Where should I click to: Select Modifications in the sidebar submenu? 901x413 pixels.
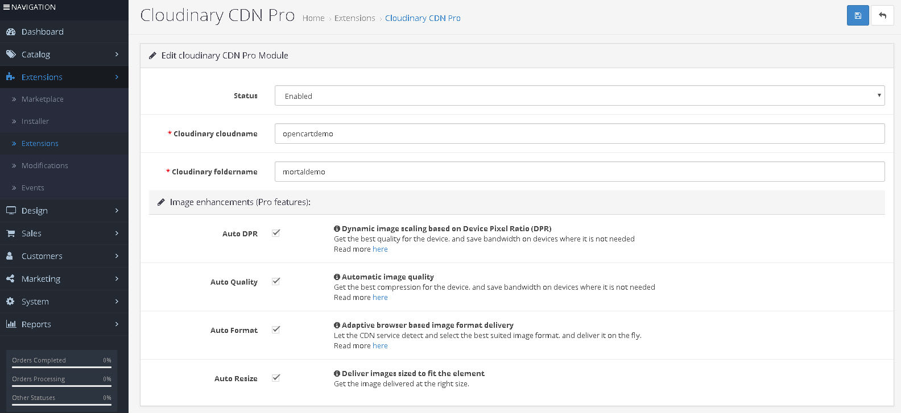[44, 165]
